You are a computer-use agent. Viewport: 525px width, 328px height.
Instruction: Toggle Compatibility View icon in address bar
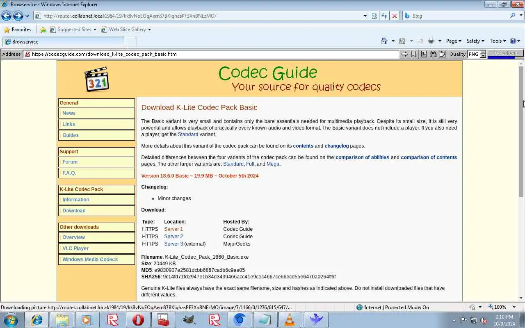374,16
